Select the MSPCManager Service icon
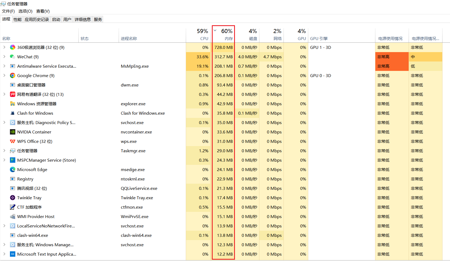This screenshot has width=450, height=261. 13,160
